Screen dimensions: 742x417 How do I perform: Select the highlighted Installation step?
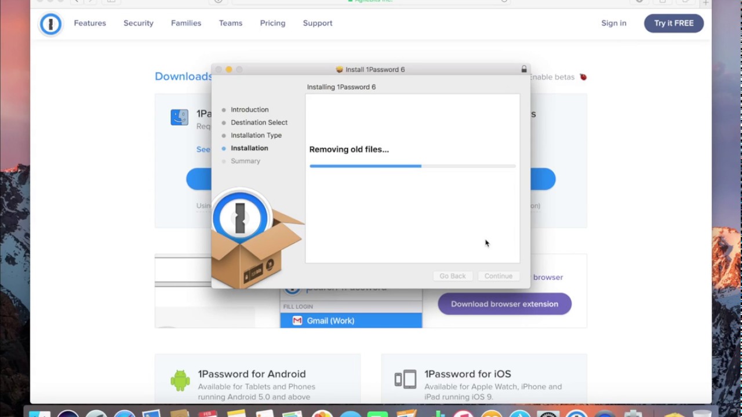click(249, 148)
